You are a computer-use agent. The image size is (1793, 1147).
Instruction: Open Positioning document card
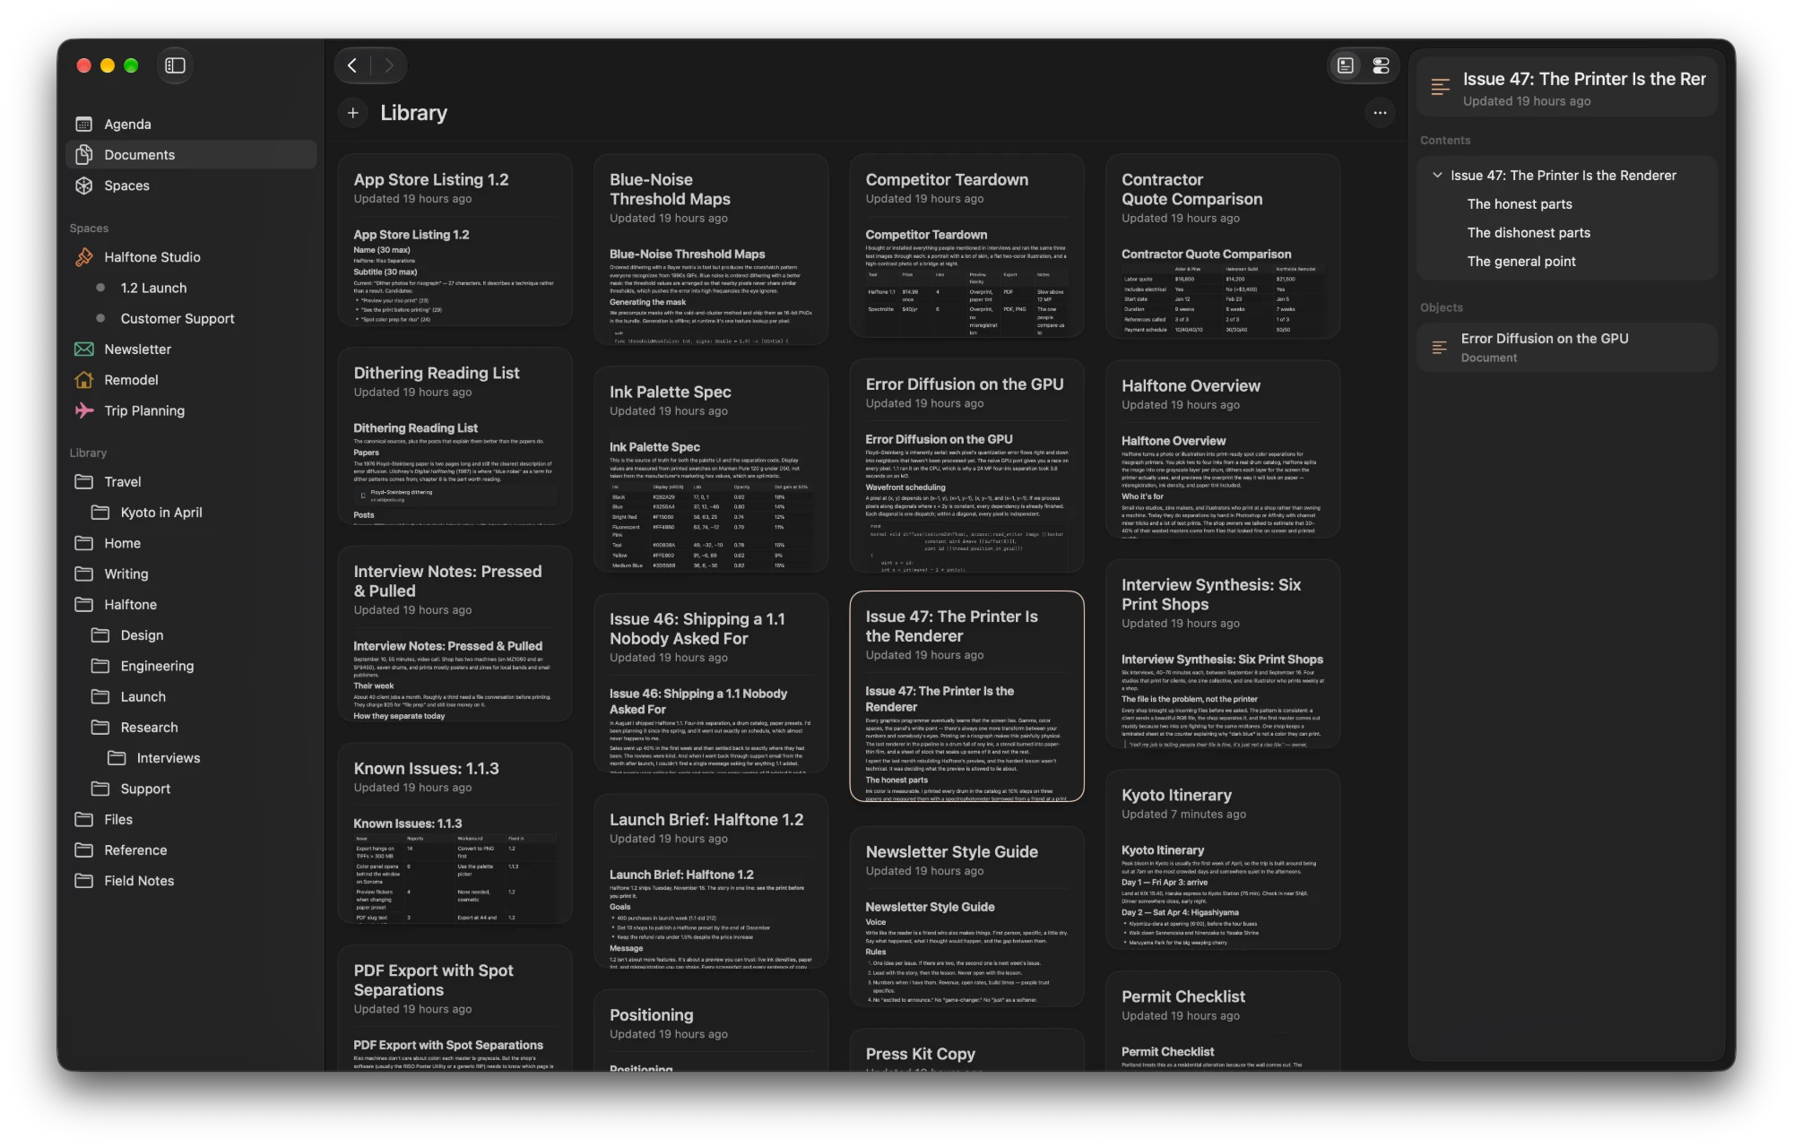point(711,1031)
